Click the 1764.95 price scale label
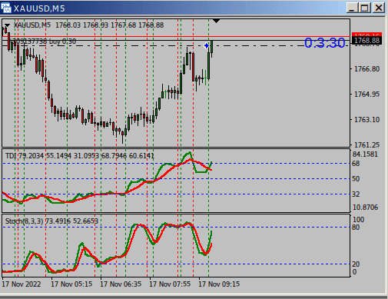 pos(366,95)
